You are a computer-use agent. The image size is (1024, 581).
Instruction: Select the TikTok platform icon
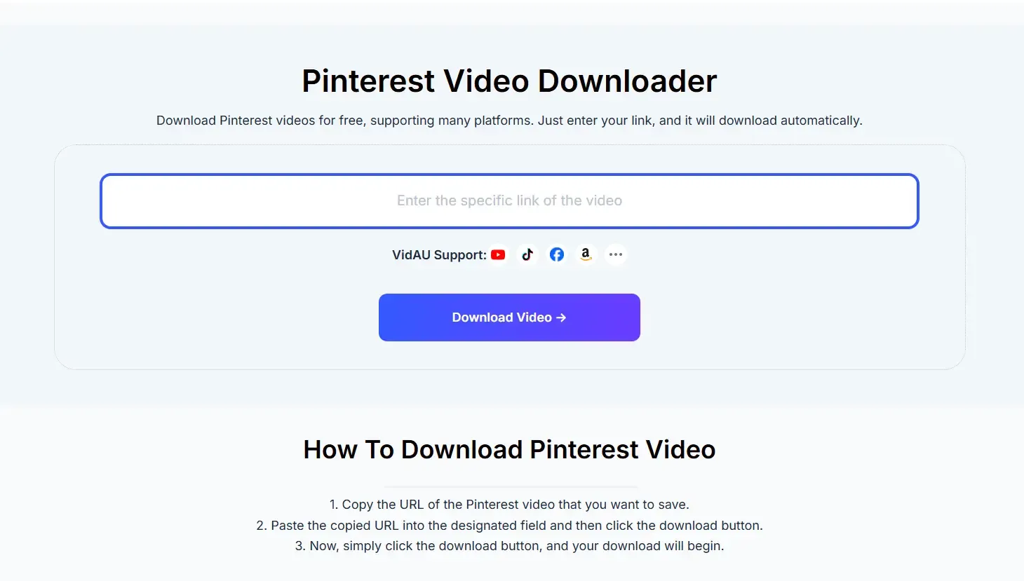coord(527,254)
